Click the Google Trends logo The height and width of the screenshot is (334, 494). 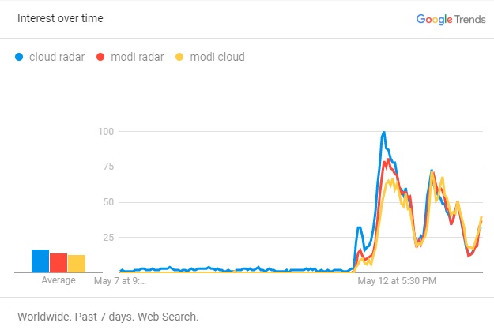click(451, 20)
